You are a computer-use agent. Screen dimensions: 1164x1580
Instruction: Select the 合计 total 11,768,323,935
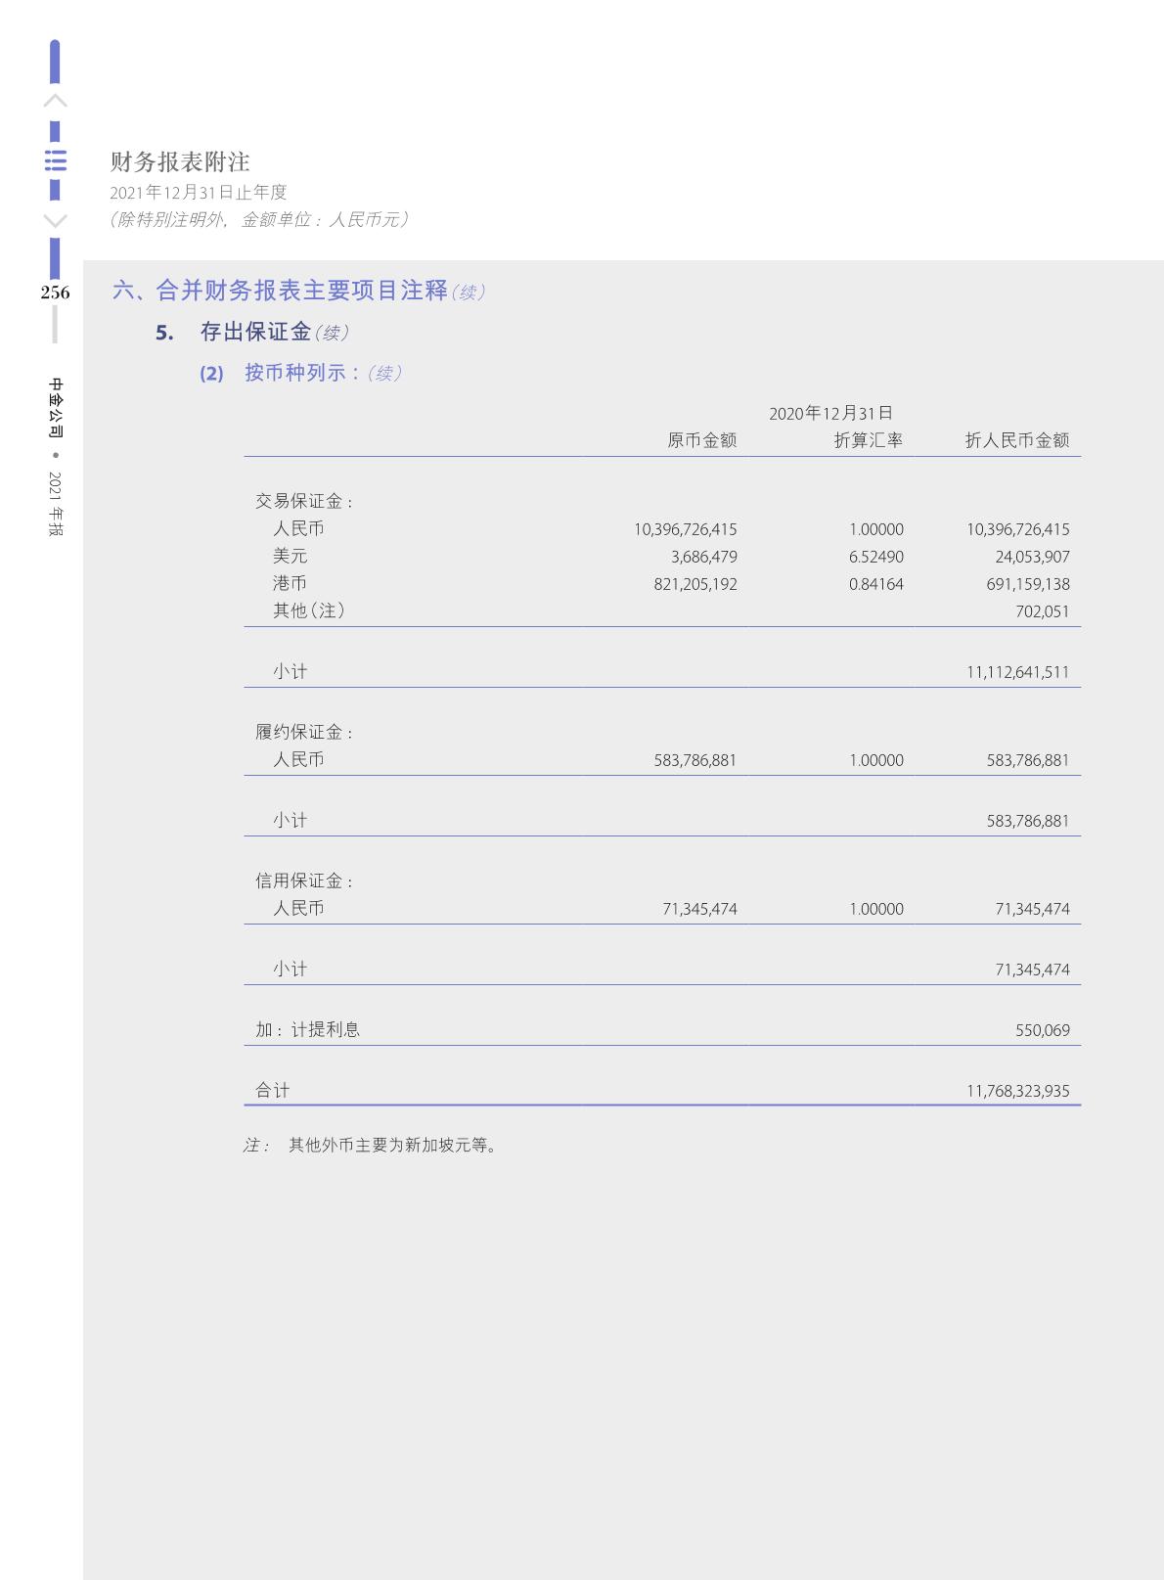(1017, 1091)
